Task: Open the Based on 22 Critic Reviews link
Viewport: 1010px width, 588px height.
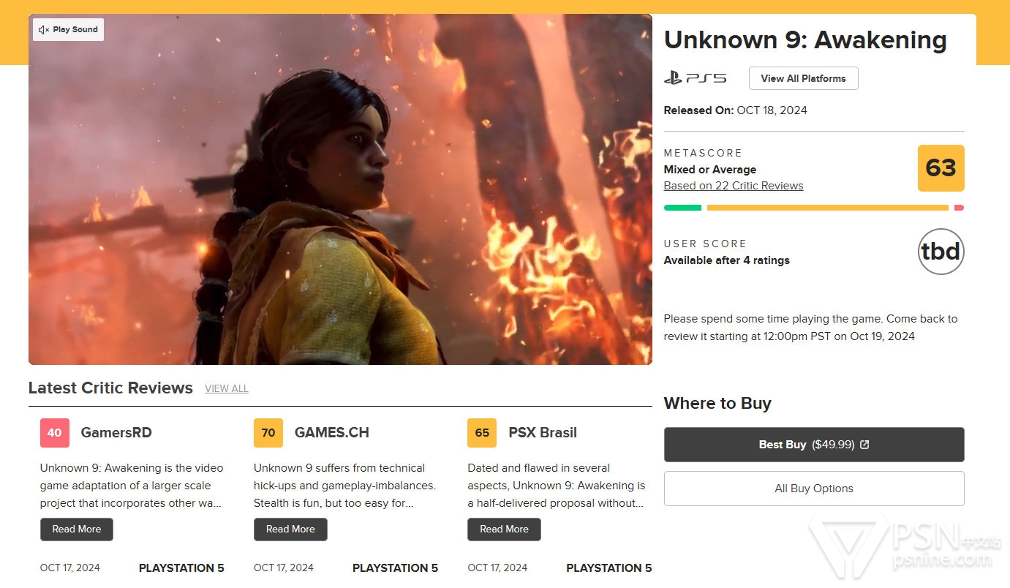Action: (x=734, y=186)
